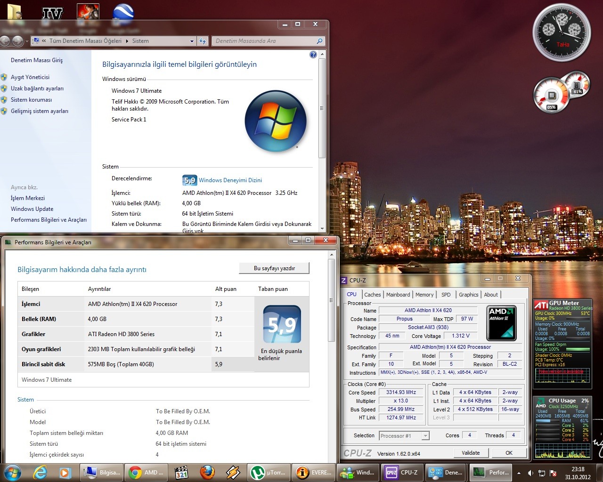Click the CPU meter gauge gadget

coord(552,96)
